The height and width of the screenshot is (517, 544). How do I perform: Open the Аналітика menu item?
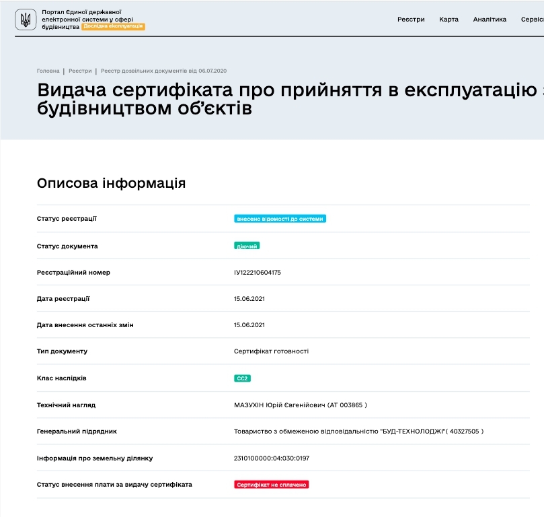490,20
